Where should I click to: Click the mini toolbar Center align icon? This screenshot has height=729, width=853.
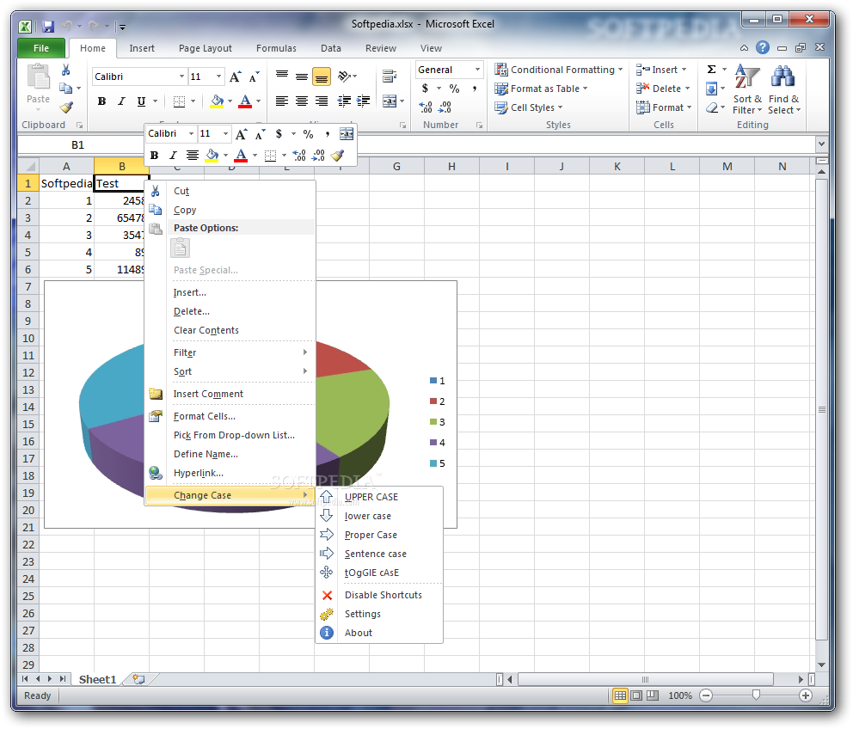point(192,156)
